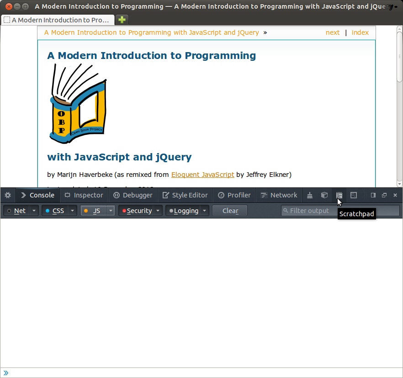Click the scrollbar down arrow

pos(399,184)
